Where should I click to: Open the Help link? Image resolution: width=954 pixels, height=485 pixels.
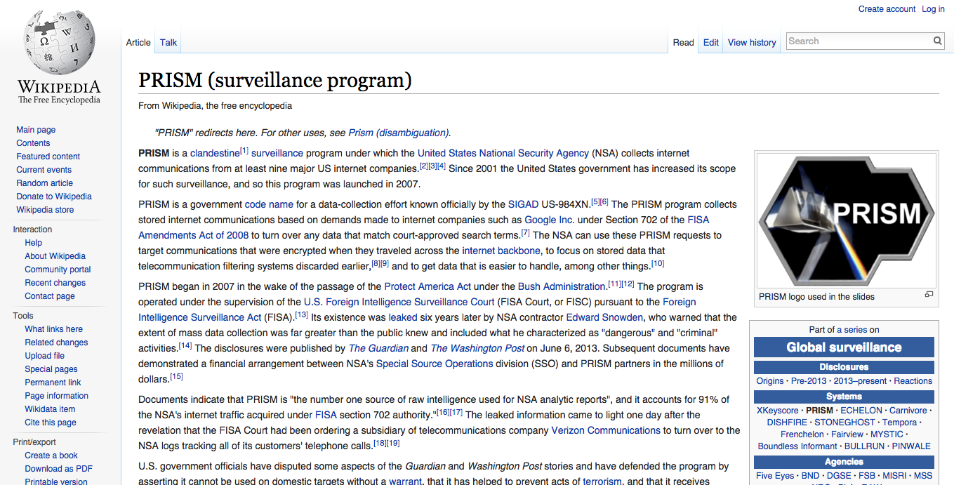(34, 243)
